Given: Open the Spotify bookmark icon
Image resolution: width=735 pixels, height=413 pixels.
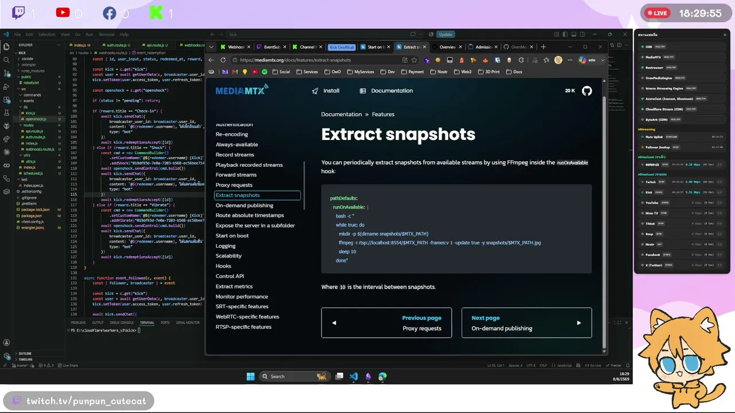Looking at the screenshot, I should [264, 72].
